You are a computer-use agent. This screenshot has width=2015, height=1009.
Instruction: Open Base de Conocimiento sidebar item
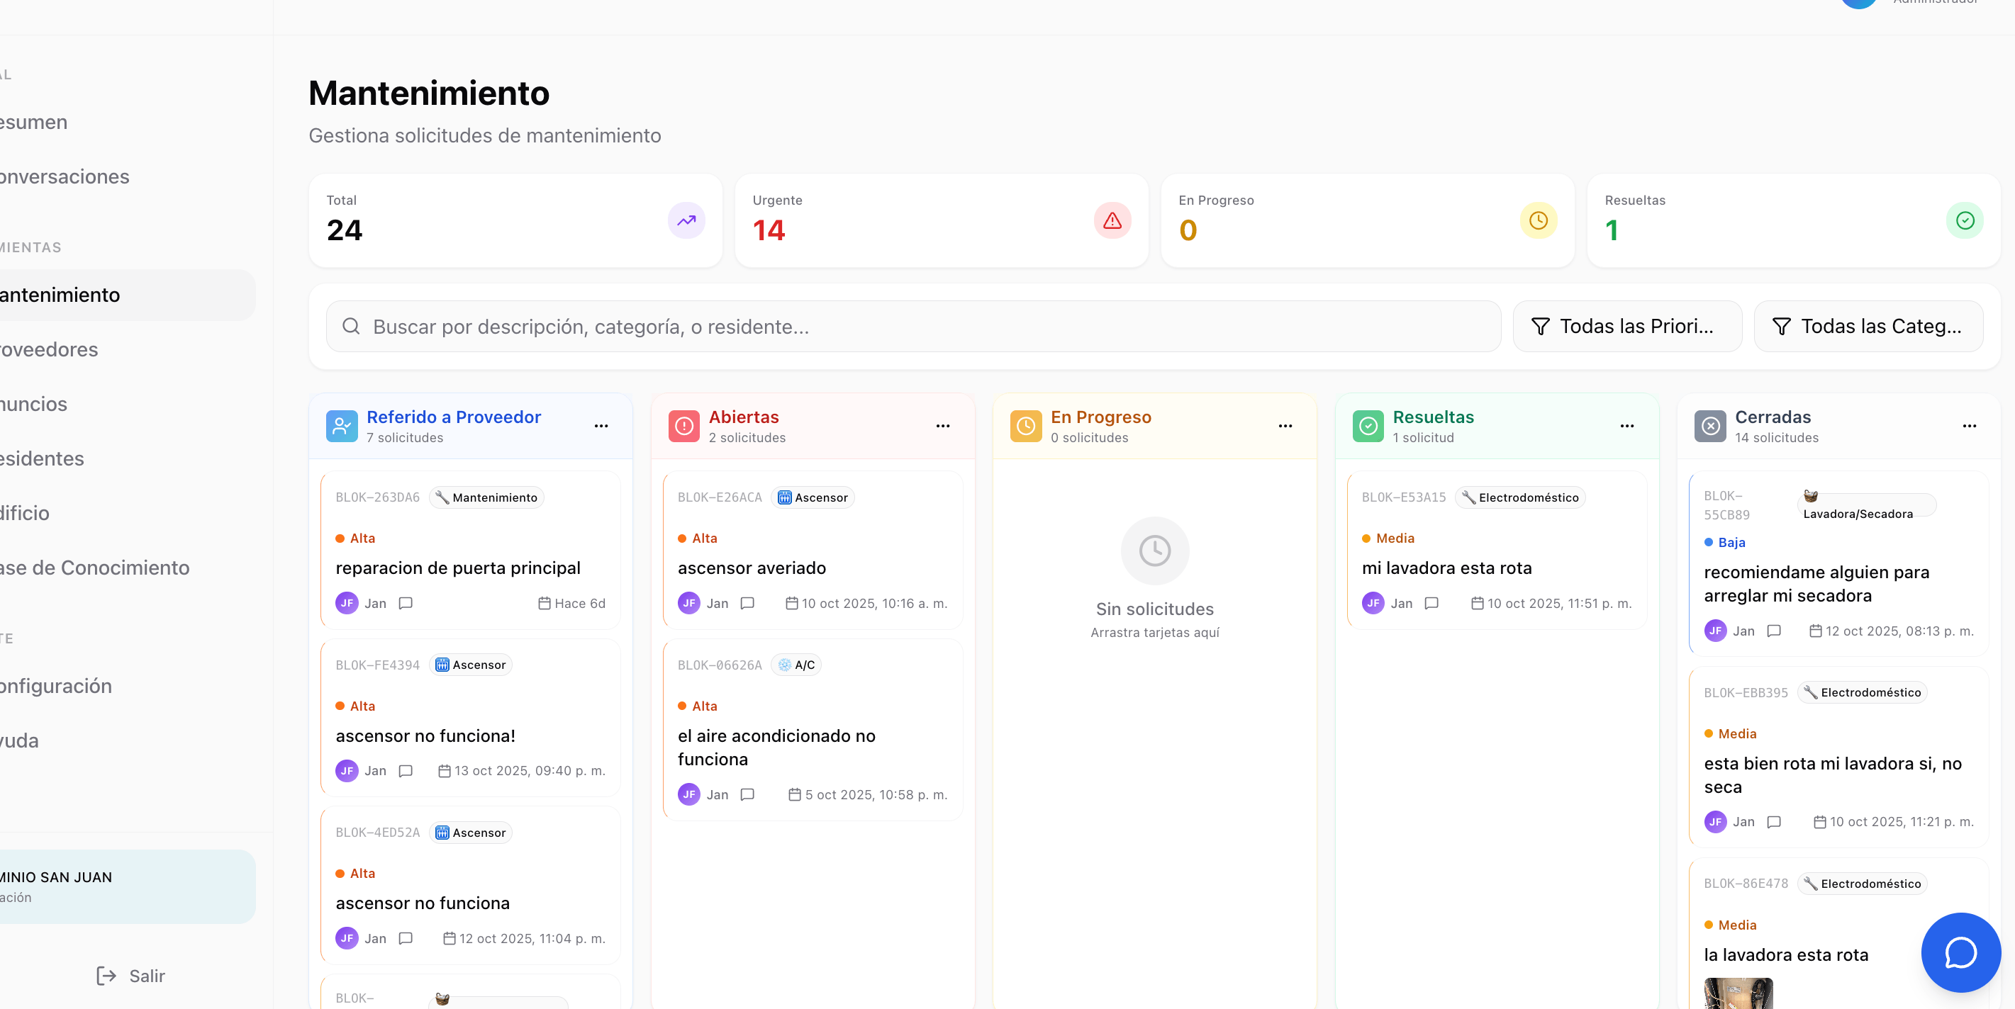tap(94, 568)
